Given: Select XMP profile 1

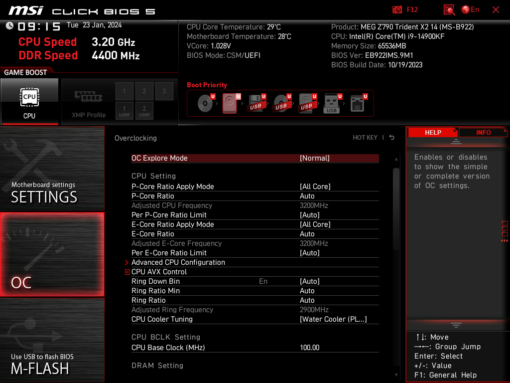Looking at the screenshot, I should pyautogui.click(x=124, y=91).
